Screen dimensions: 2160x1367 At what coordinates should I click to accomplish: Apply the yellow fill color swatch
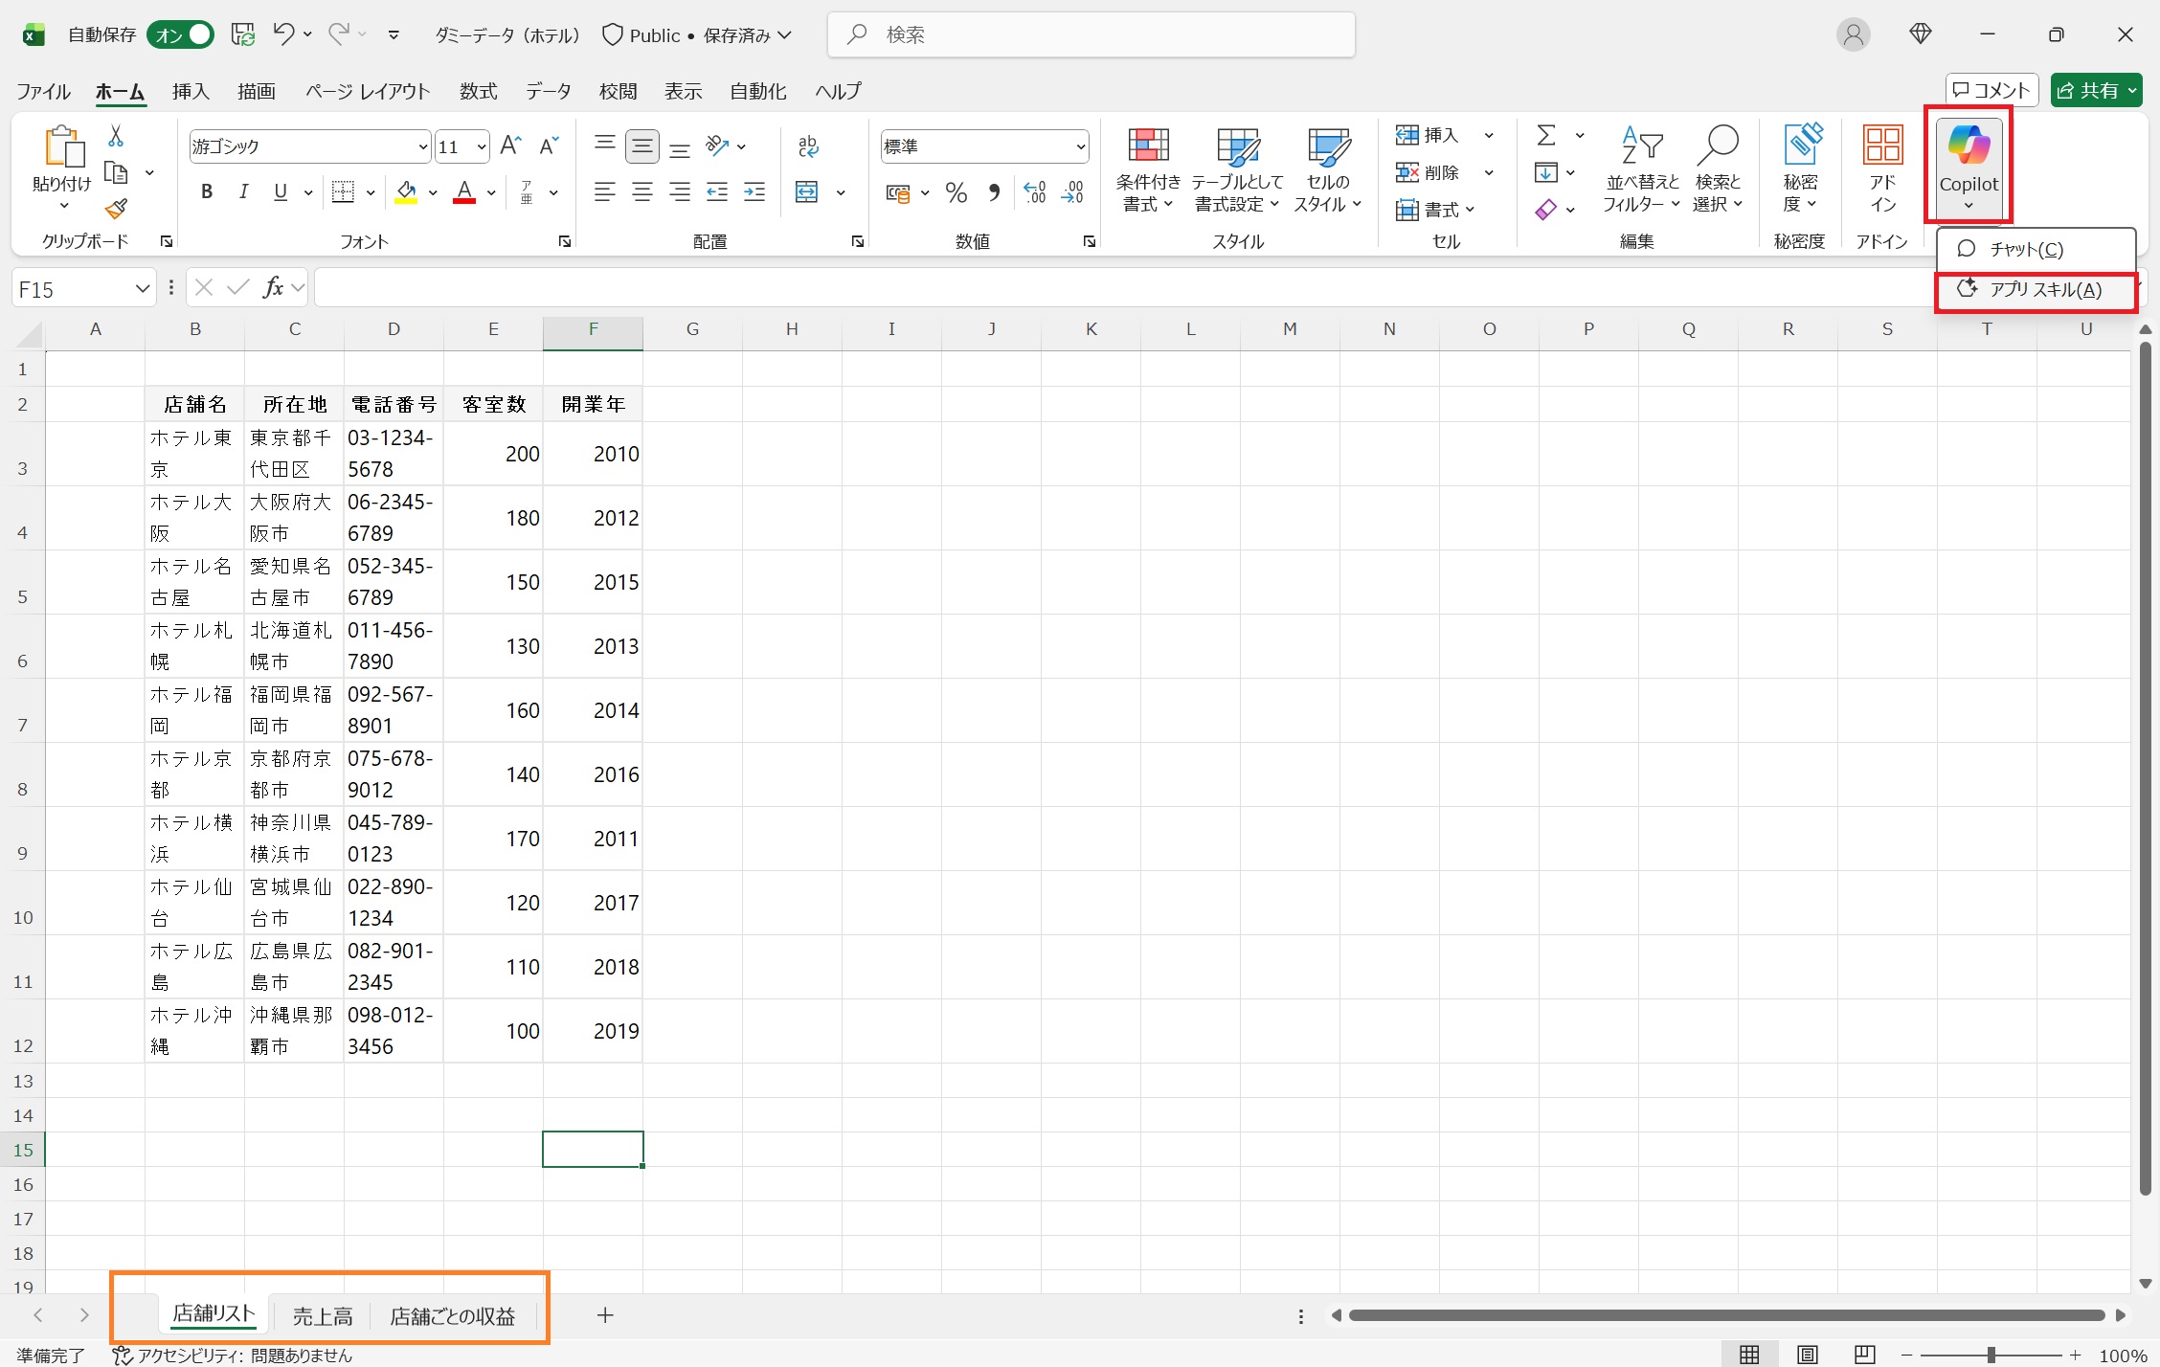click(406, 192)
